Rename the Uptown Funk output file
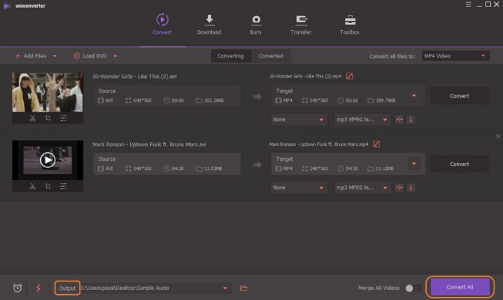503x300 pixels. click(377, 144)
